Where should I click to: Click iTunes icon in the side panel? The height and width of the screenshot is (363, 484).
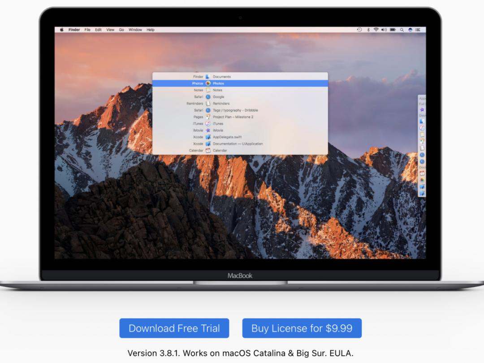tap(422, 128)
